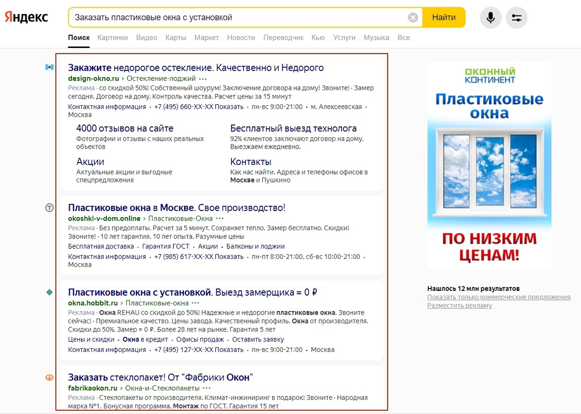581x414 pixels.
Task: Show phone number +7 (985) 617-XX-XX
Action: pos(199,256)
